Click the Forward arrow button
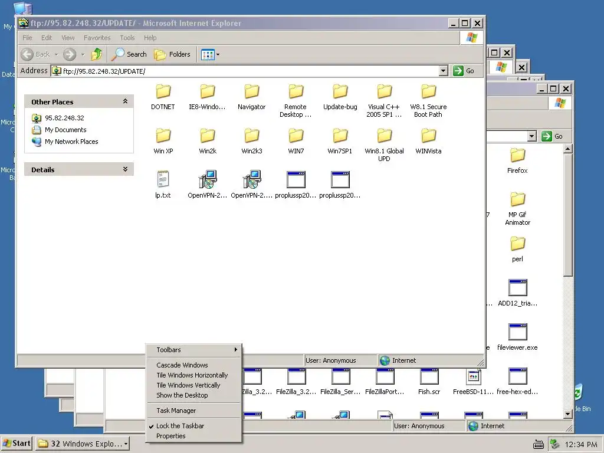 [70, 54]
